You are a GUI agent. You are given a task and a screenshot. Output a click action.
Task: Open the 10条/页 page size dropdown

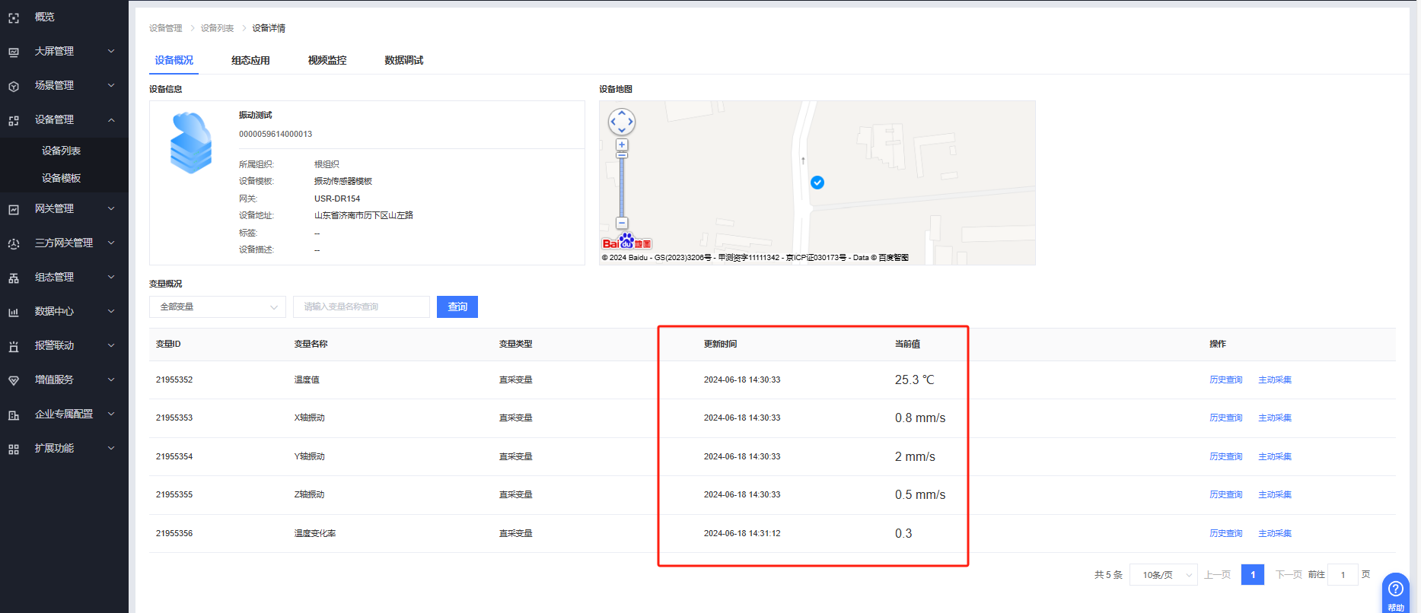click(x=1164, y=575)
